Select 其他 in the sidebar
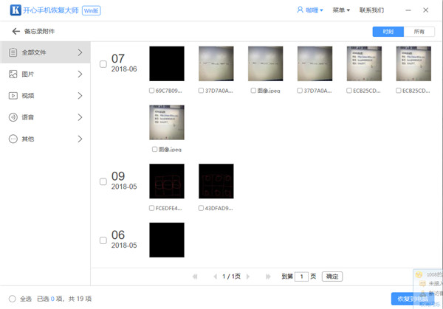The height and width of the screenshot is (309, 443). (45, 139)
